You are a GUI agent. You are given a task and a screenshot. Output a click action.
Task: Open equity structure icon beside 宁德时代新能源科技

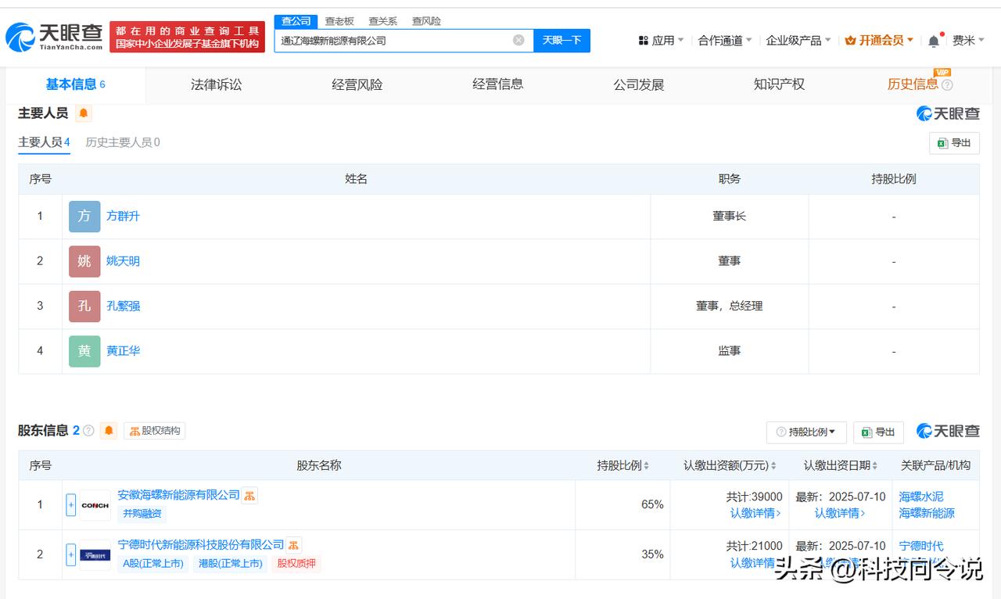click(x=294, y=545)
